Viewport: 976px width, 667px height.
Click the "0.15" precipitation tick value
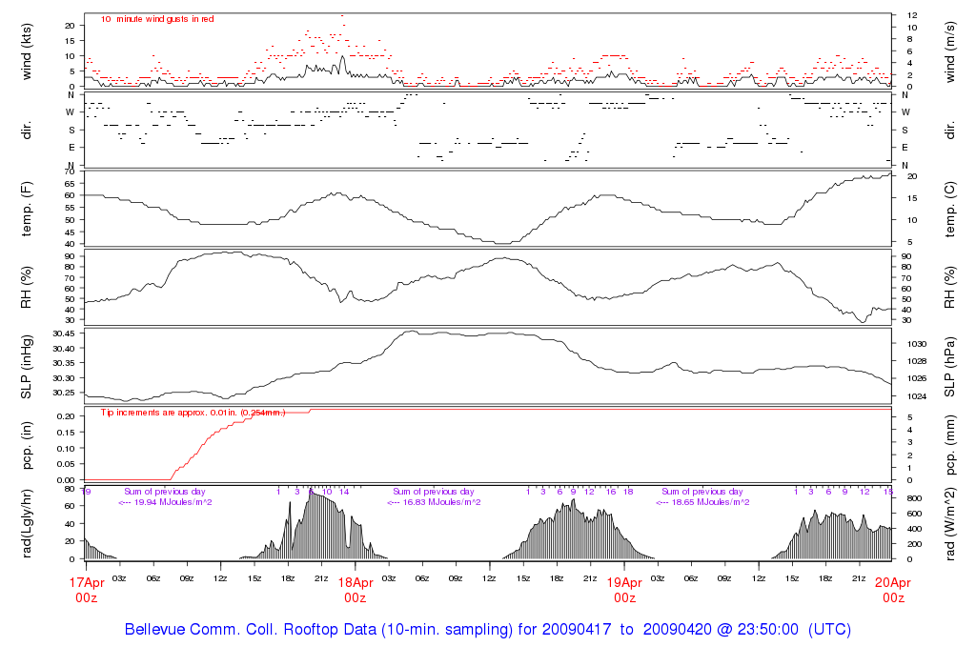click(x=66, y=433)
